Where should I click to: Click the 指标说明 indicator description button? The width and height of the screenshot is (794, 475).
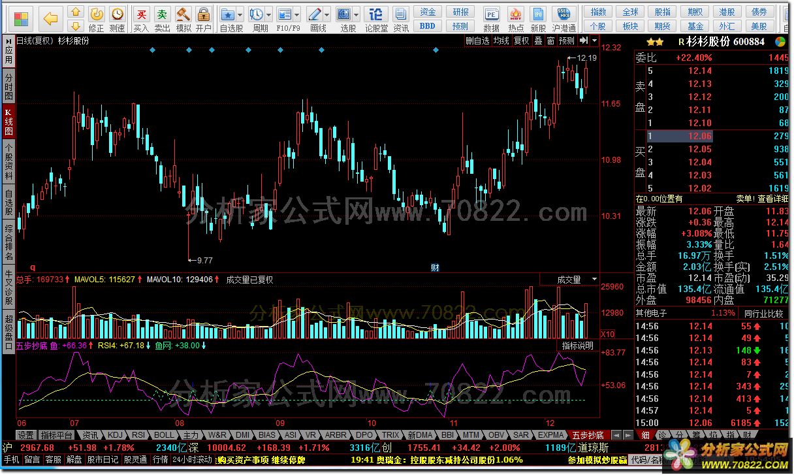tap(578, 346)
